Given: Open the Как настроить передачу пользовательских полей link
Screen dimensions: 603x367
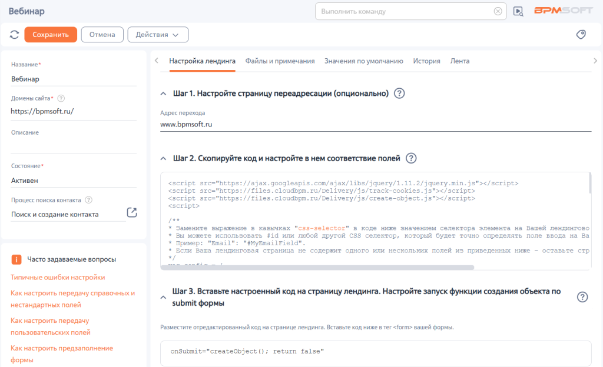Looking at the screenshot, I should 51,326.
